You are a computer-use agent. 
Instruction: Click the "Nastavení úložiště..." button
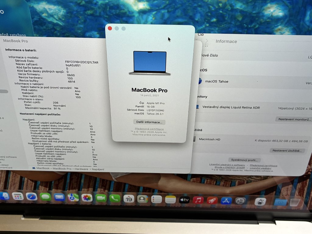click(287, 151)
